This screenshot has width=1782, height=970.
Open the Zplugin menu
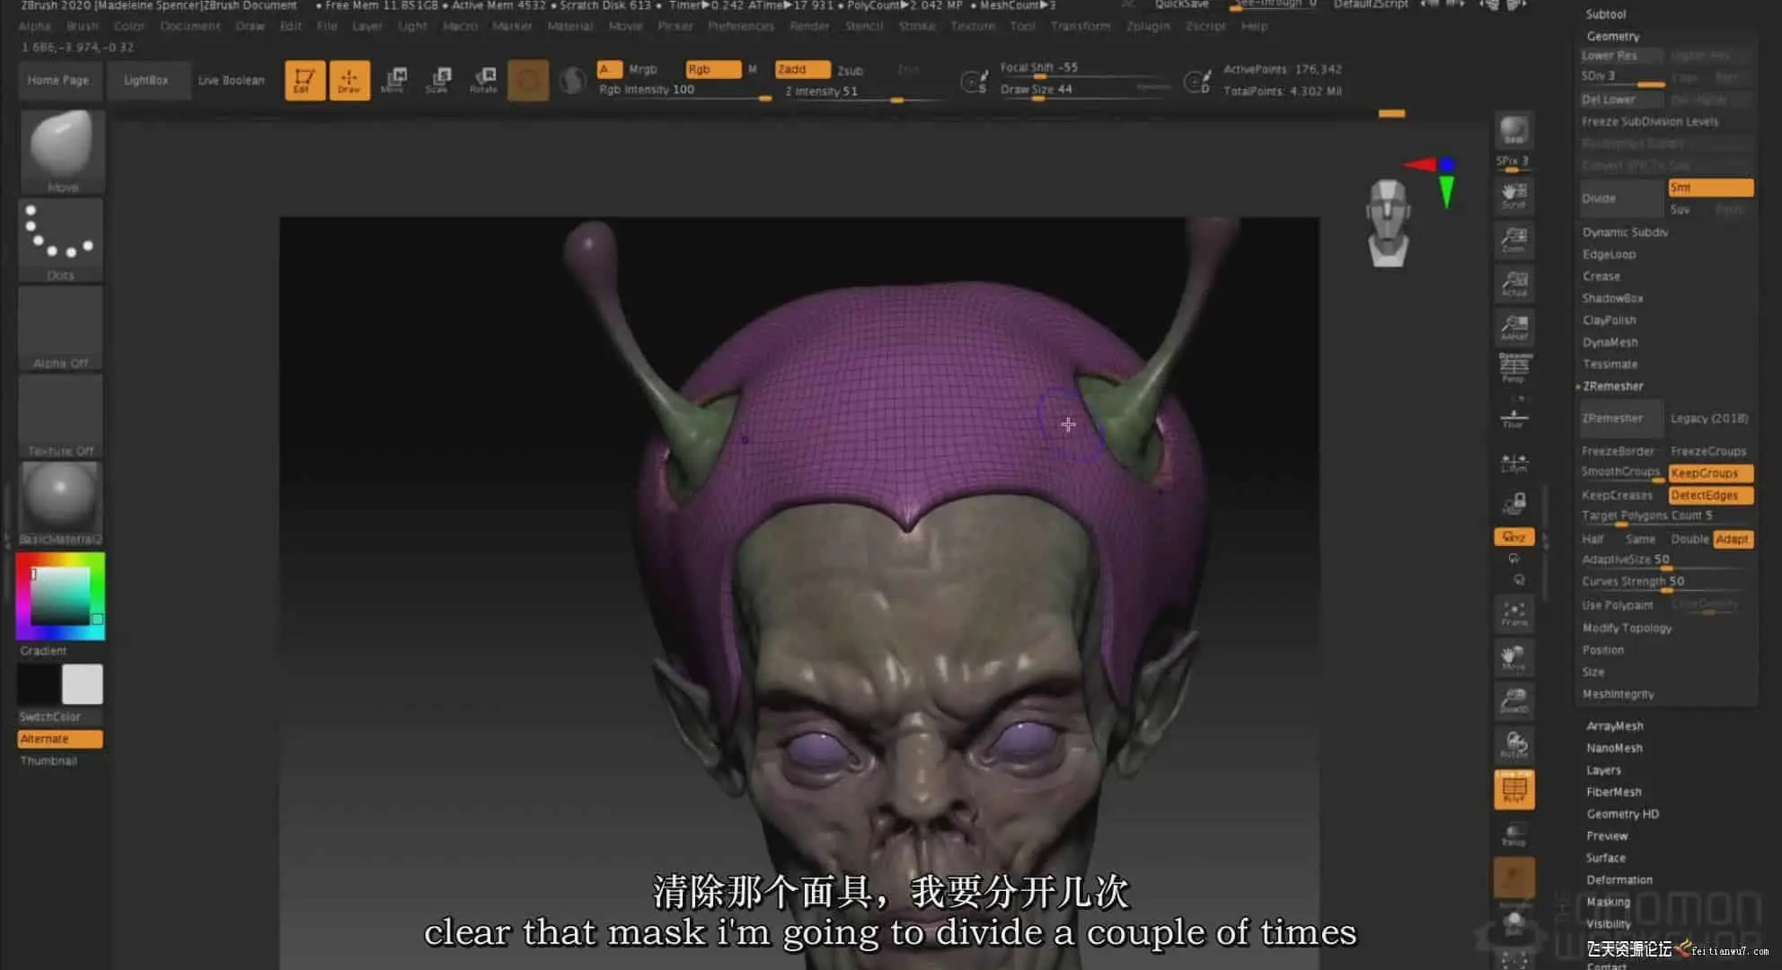click(1147, 26)
